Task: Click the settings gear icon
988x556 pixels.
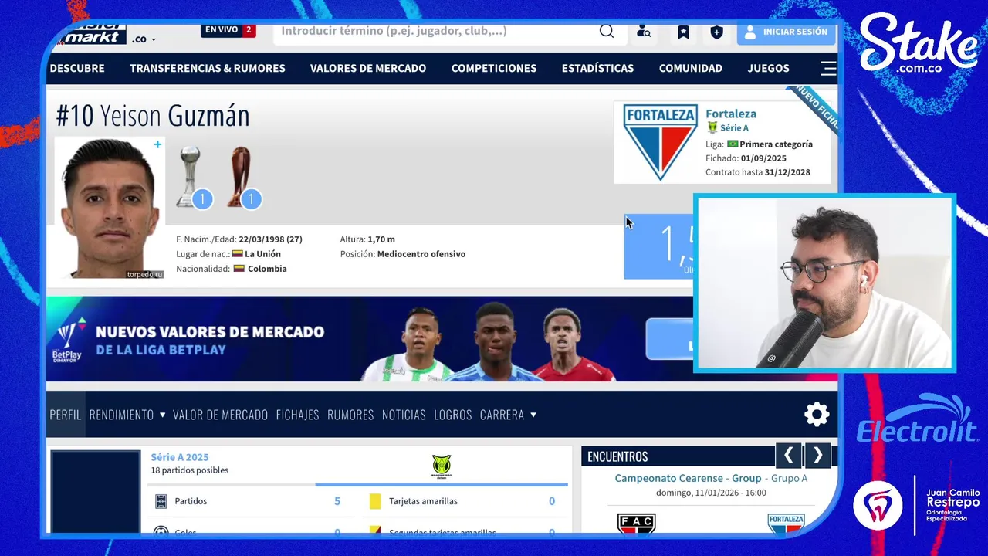Action: [x=817, y=415]
